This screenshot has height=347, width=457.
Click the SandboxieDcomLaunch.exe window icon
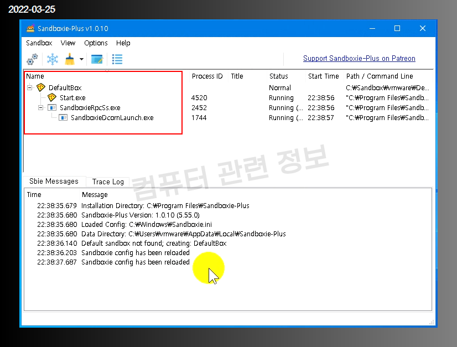coord(63,117)
